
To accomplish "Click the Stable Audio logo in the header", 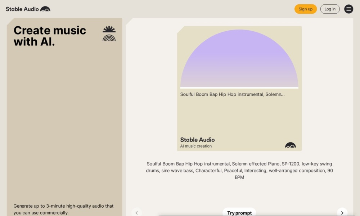I will pyautogui.click(x=23, y=9).
